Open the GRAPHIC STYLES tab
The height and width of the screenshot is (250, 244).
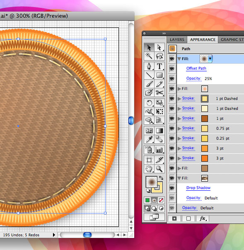[x=232, y=39]
